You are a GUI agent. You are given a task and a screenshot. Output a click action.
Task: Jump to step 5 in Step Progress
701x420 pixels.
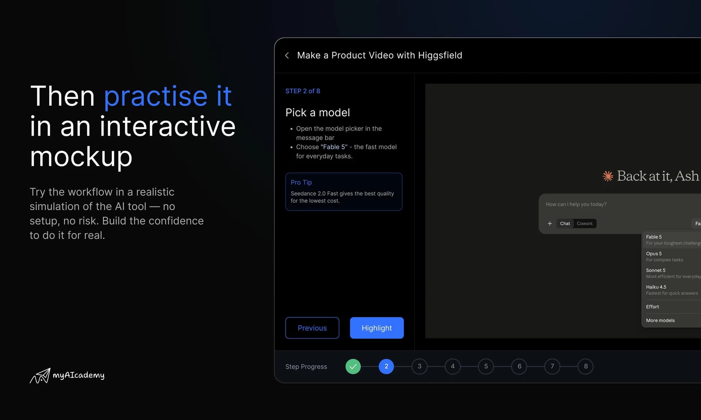(x=486, y=366)
